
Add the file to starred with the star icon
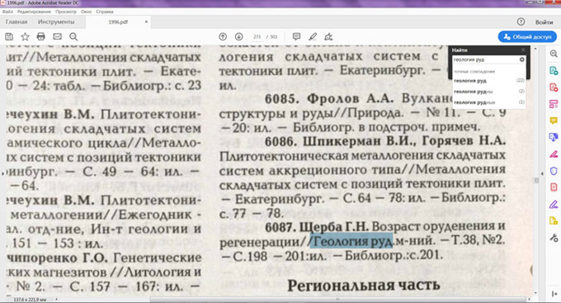click(25, 36)
